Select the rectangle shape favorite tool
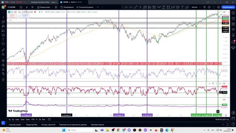The image size is (236, 133). [x=168, y=7]
